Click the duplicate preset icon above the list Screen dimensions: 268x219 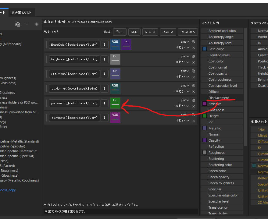tap(17, 24)
